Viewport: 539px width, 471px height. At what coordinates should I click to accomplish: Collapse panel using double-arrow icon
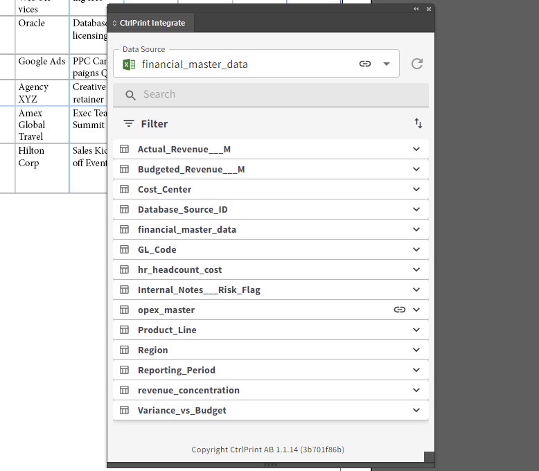pyautogui.click(x=416, y=9)
